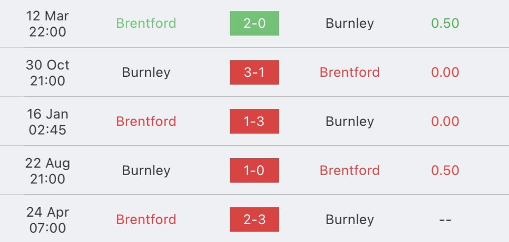Open Burnley home team on 22 Aug
This screenshot has width=509, height=242.
[146, 171]
